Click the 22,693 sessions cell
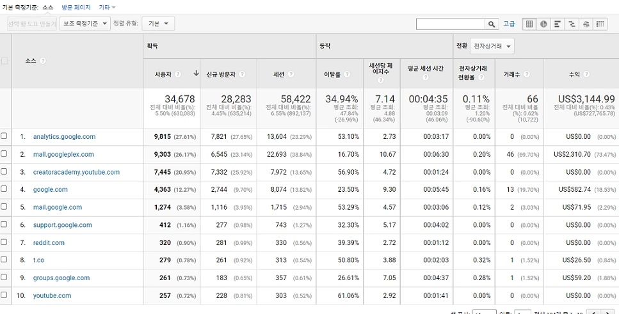 pos(277,154)
